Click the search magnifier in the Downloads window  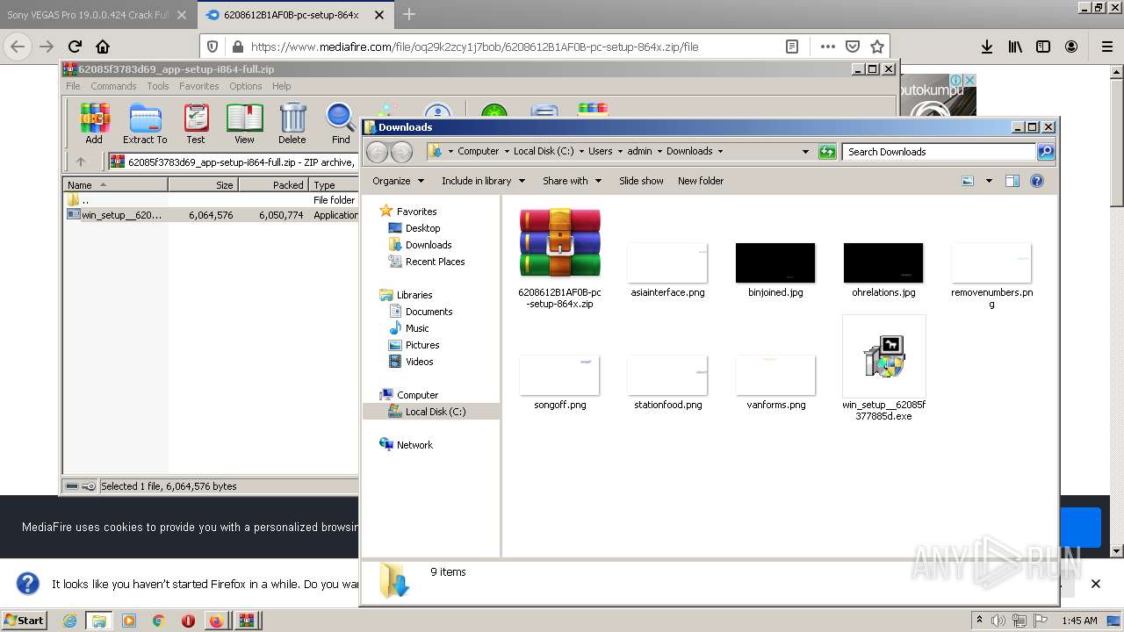click(x=1045, y=152)
